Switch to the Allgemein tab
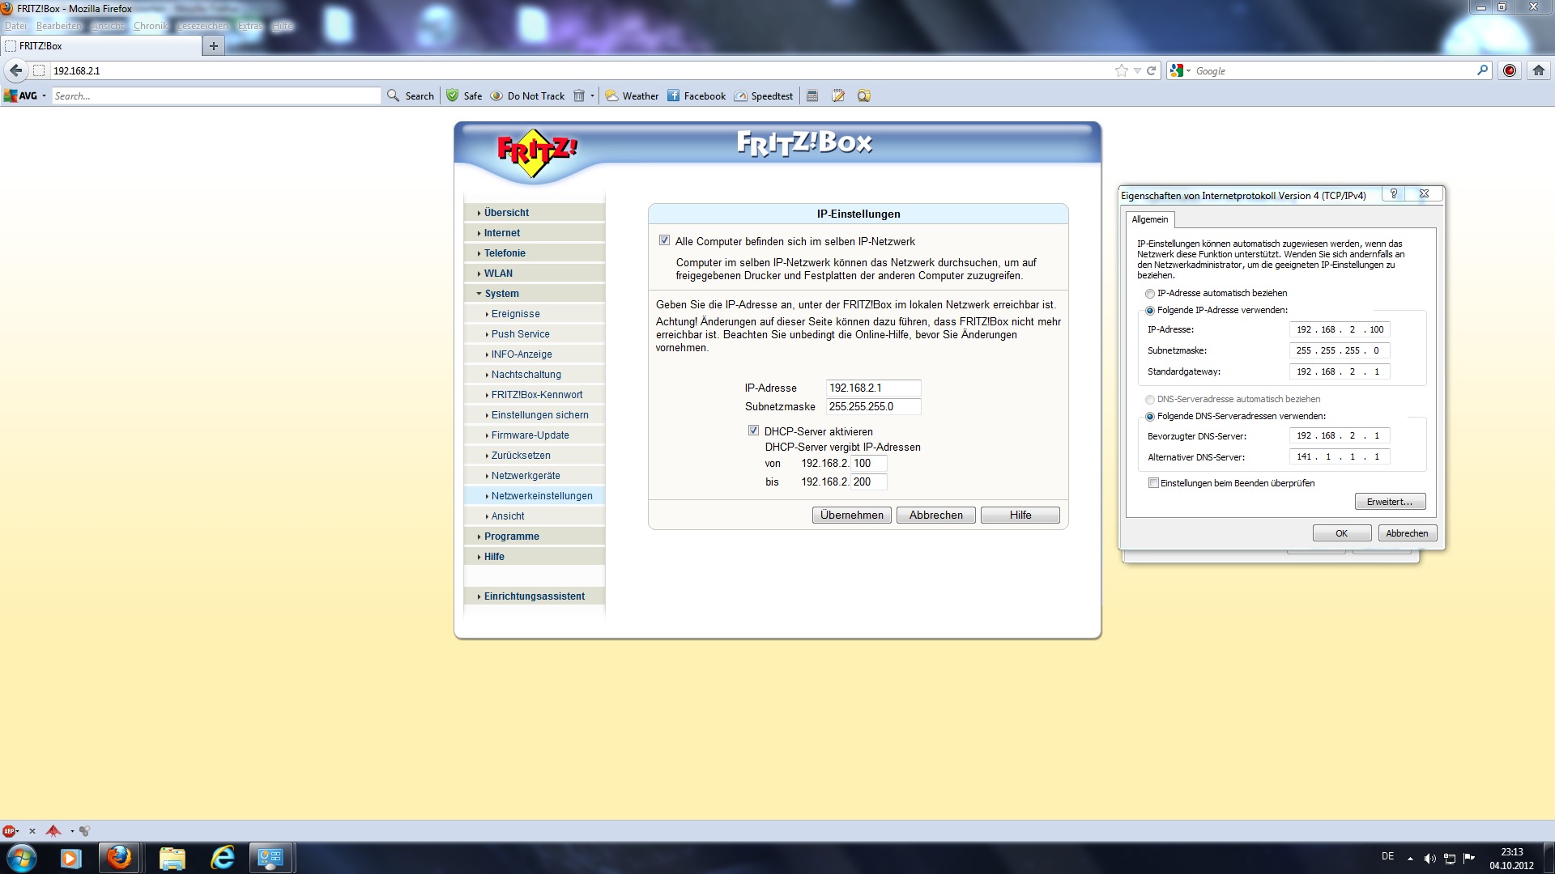The height and width of the screenshot is (874, 1555). click(x=1149, y=219)
